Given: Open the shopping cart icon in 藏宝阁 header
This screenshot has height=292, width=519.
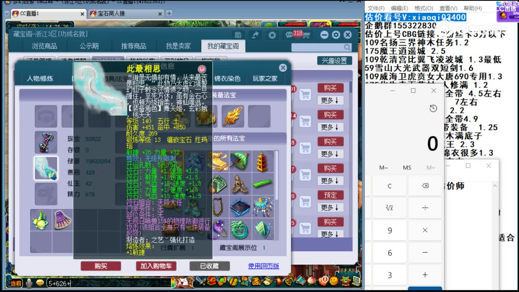Looking at the screenshot, I should tap(307, 36).
